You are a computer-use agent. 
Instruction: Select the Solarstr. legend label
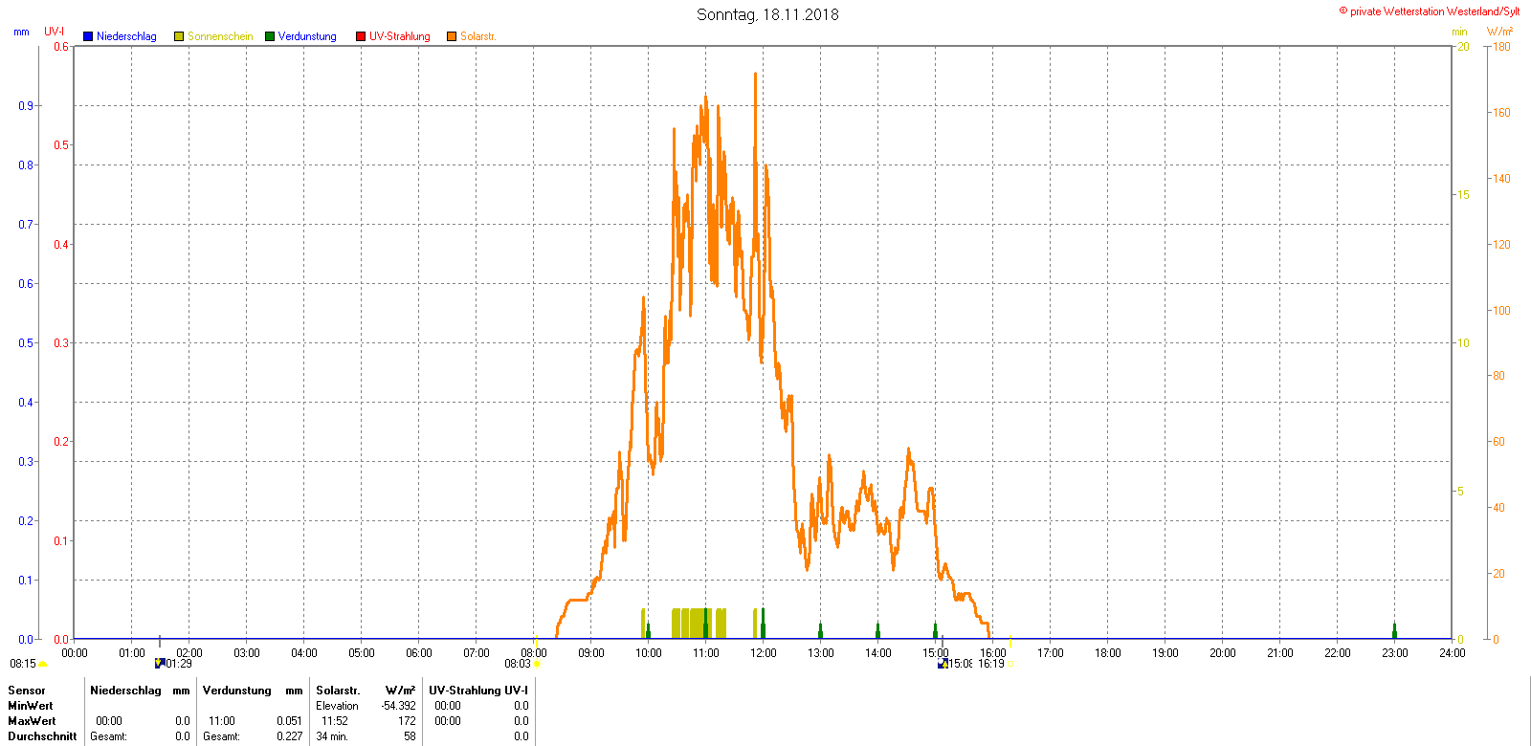click(478, 36)
